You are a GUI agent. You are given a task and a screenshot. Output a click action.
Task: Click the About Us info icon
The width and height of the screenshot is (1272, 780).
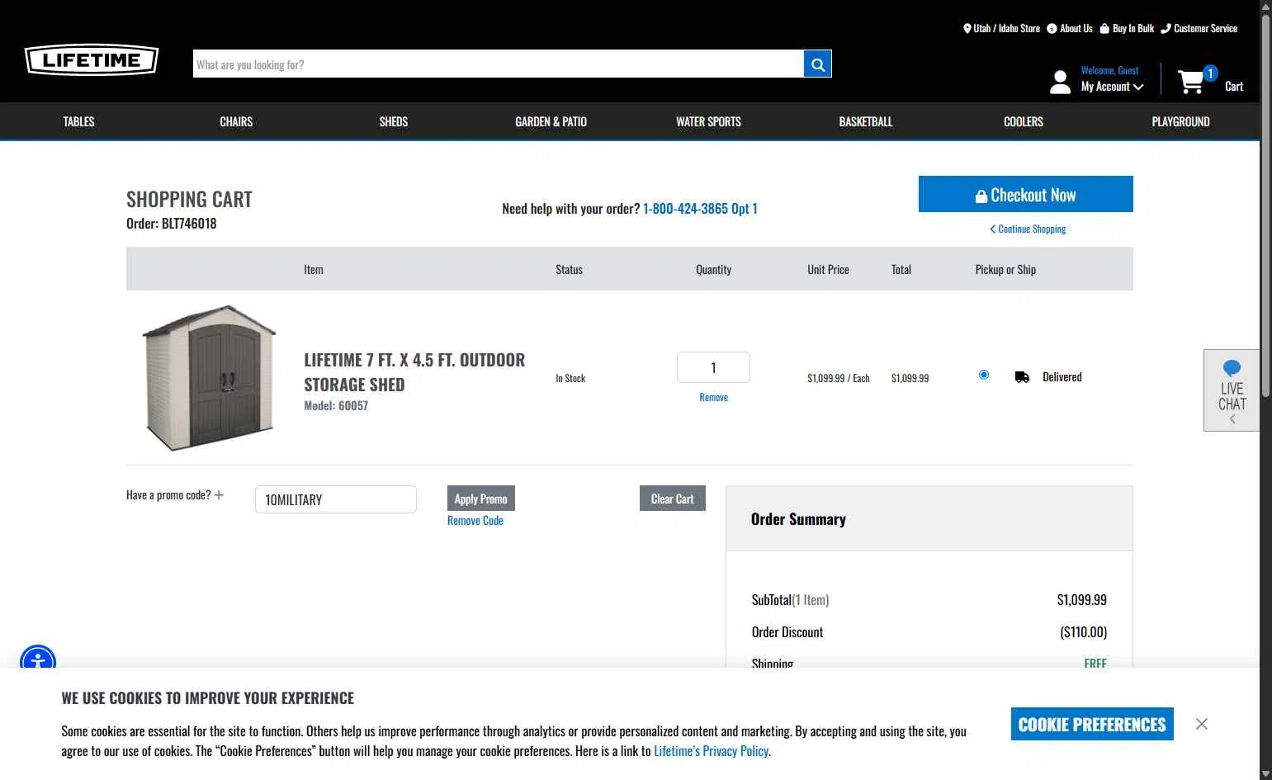click(1052, 28)
